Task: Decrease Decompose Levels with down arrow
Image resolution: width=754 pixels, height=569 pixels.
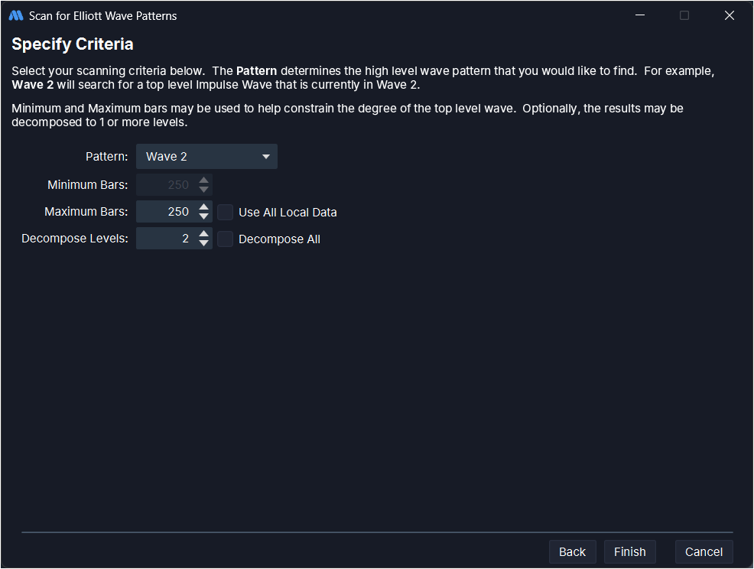Action: tap(203, 244)
